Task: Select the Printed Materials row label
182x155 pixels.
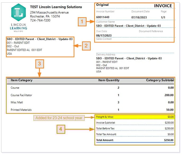Action: tap(21, 110)
